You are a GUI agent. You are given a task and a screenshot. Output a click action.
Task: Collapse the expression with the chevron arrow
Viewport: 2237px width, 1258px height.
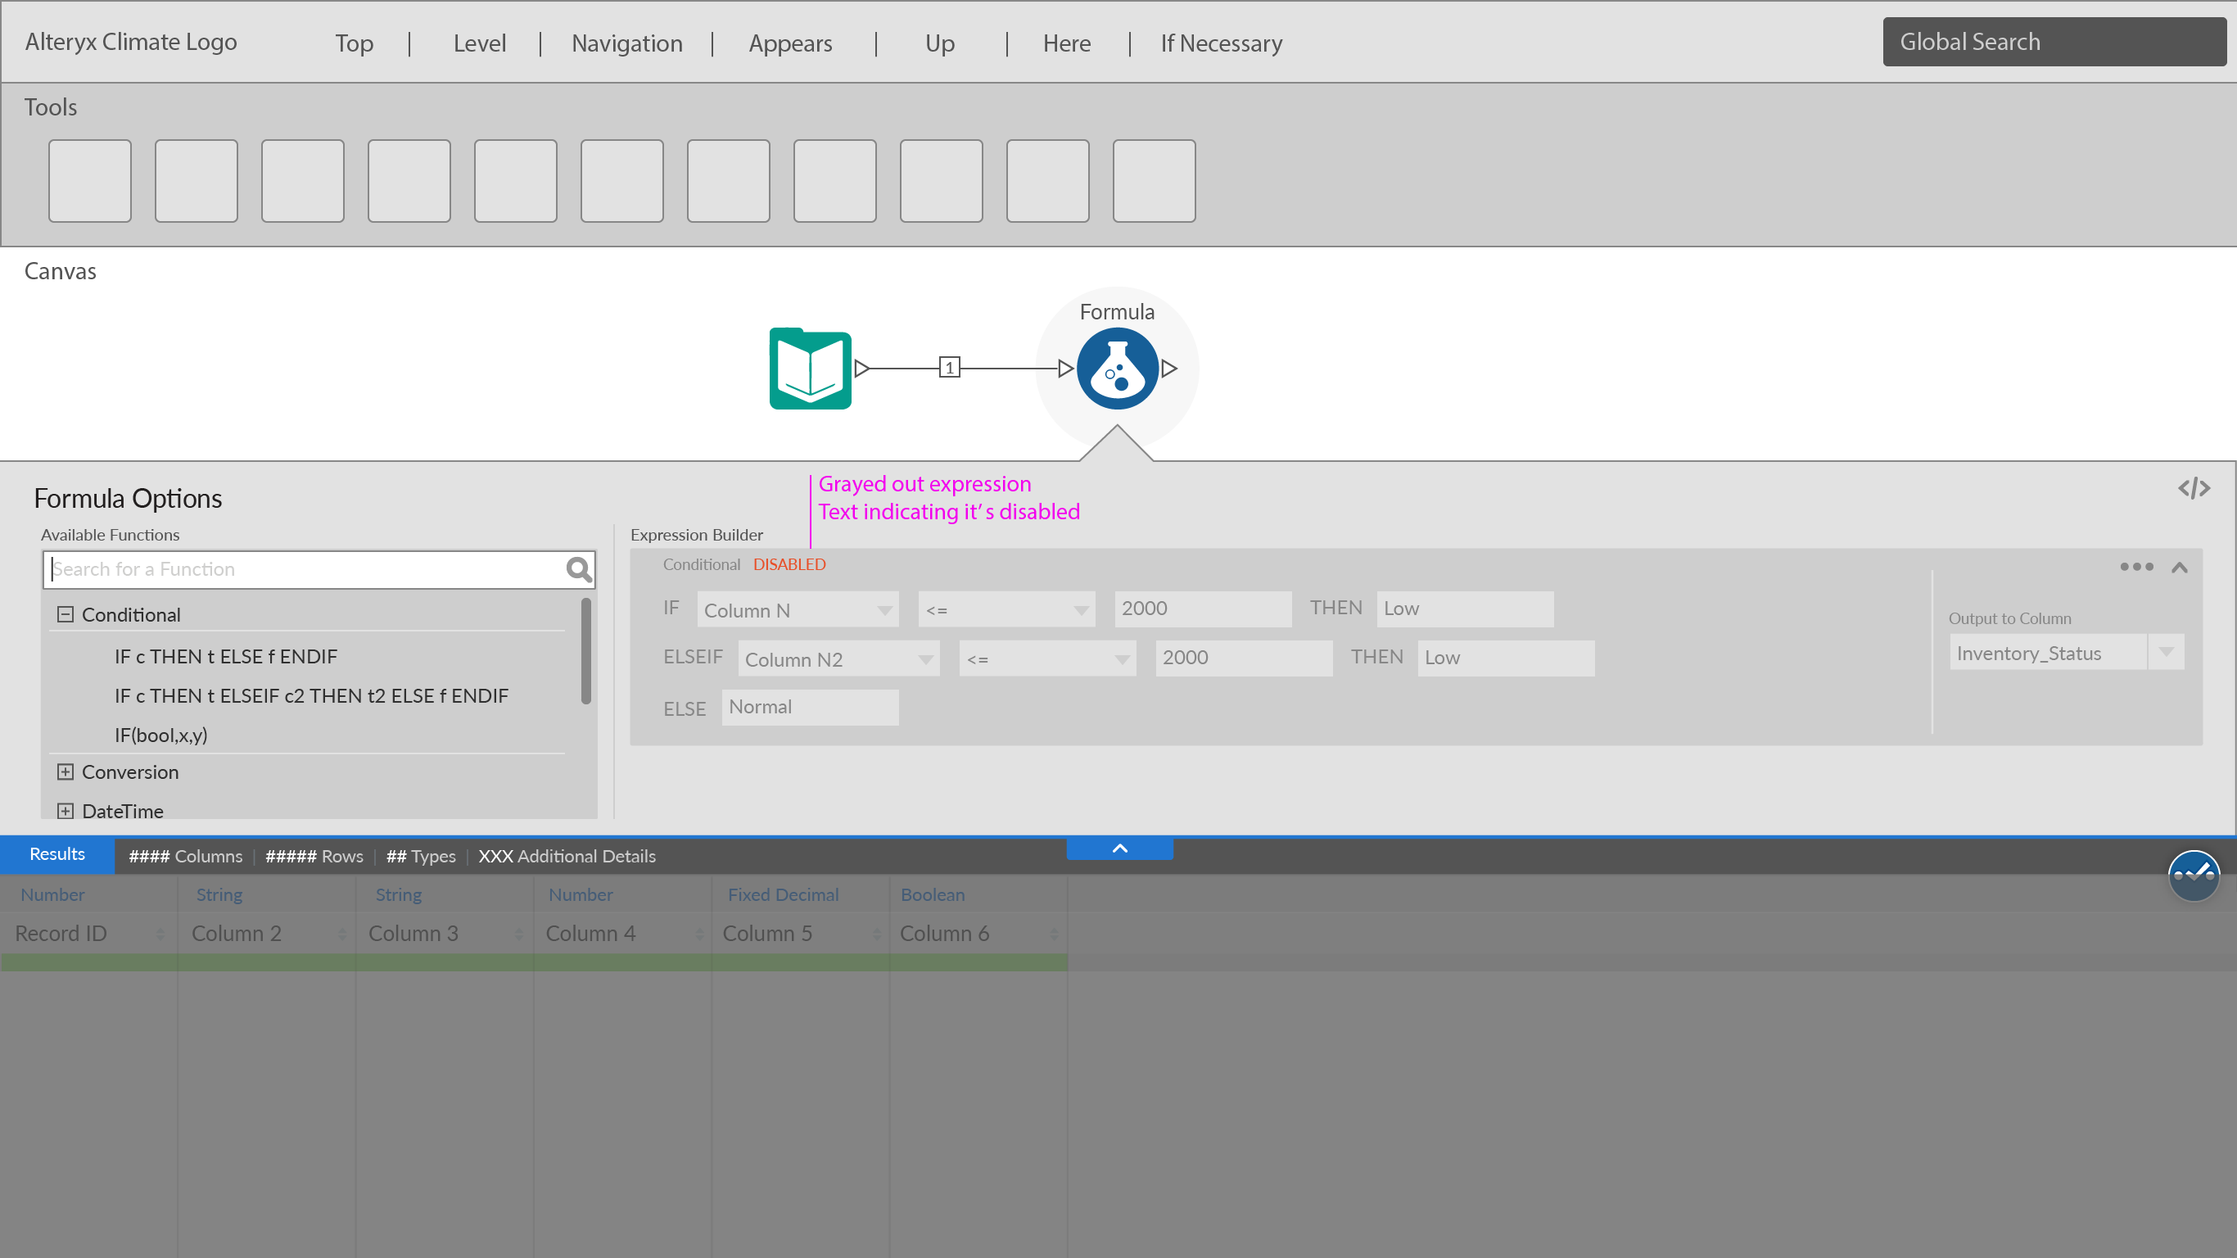click(x=2179, y=568)
